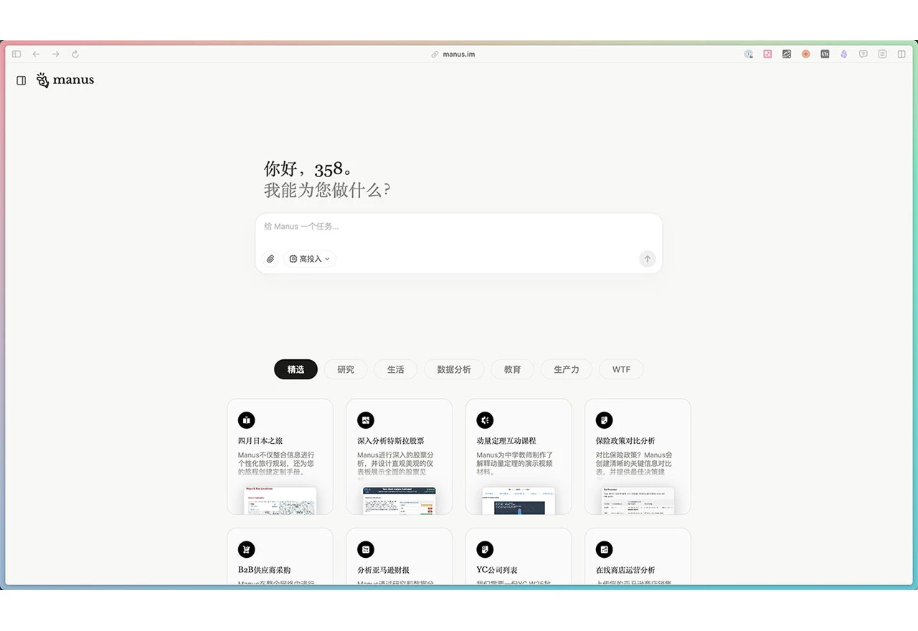Click the 动量定理互动课程 card icon
Viewport: 918px width, 631px height.
tap(485, 420)
